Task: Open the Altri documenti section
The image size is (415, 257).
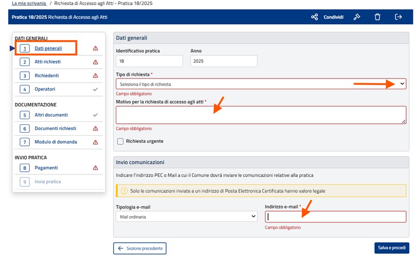Action: pyautogui.click(x=51, y=115)
